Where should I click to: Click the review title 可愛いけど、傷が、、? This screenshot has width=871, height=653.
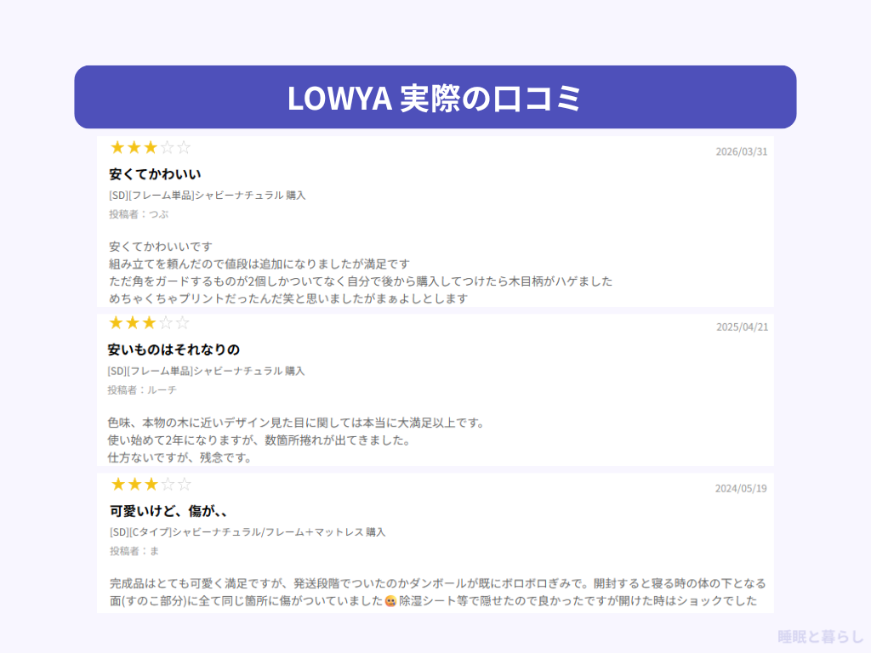(168, 511)
